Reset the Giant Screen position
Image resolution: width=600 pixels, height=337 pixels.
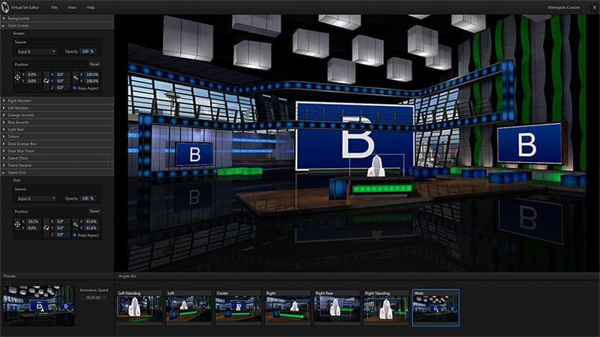coord(94,64)
